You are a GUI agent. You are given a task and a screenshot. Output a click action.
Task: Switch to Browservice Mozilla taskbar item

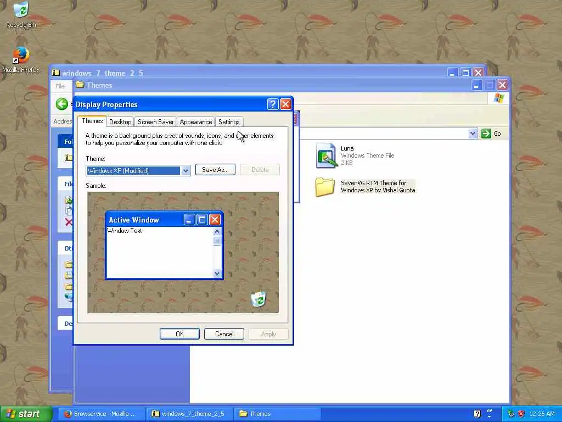click(x=101, y=414)
